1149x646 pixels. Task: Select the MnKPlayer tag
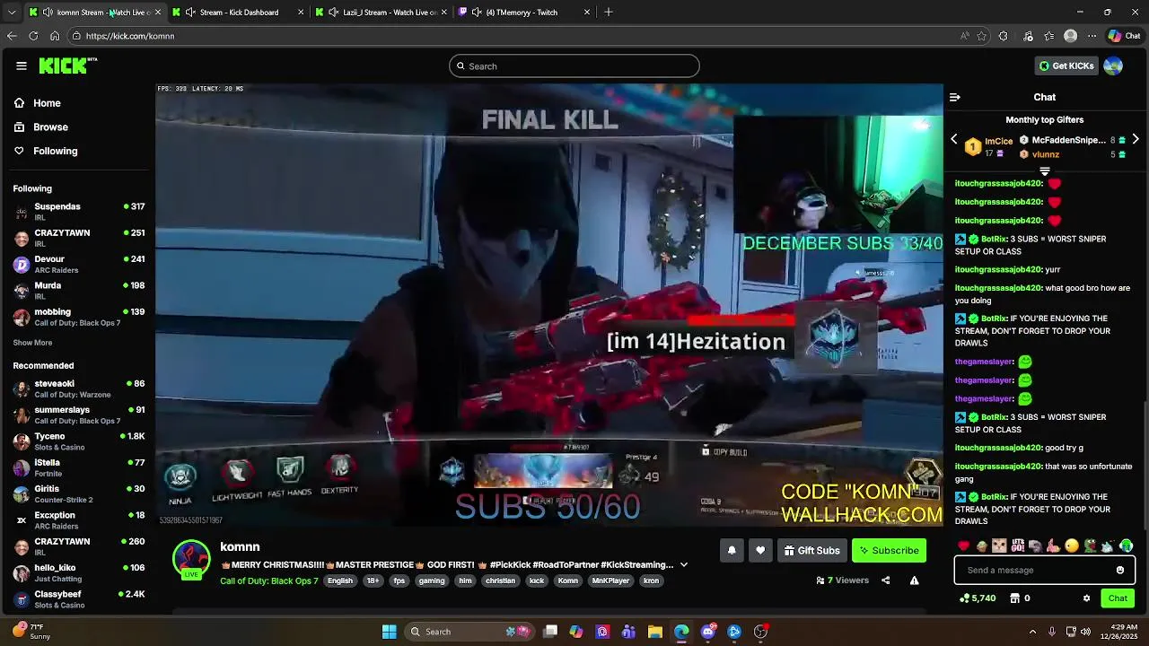610,581
